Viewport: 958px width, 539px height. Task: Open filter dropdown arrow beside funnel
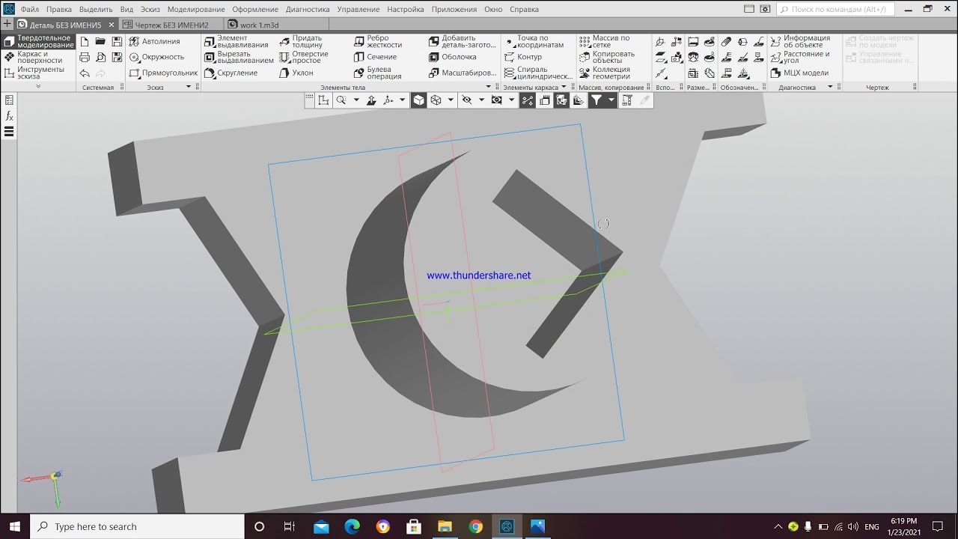click(x=611, y=100)
